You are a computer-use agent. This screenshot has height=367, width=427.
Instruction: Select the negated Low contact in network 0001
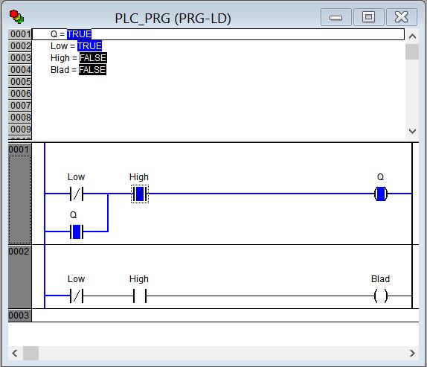pyautogui.click(x=77, y=194)
